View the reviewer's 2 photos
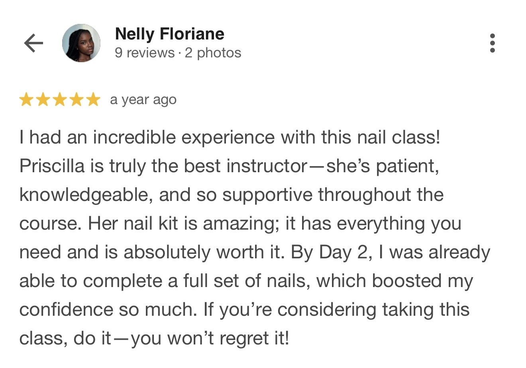526x368 pixels. click(x=213, y=53)
